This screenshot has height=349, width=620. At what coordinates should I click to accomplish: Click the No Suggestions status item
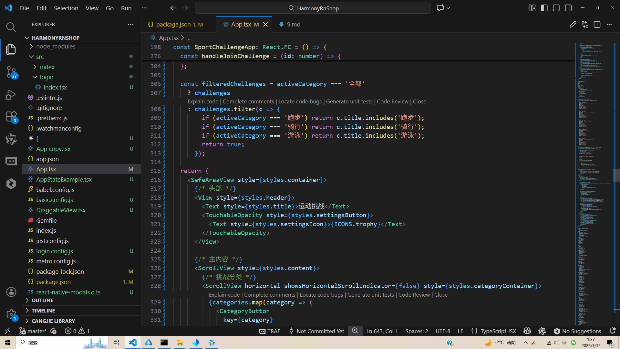pos(578,331)
